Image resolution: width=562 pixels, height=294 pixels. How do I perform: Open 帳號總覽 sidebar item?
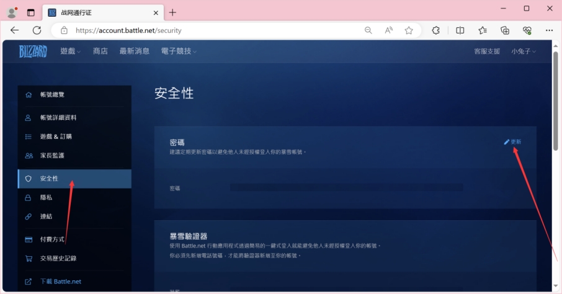[74, 95]
